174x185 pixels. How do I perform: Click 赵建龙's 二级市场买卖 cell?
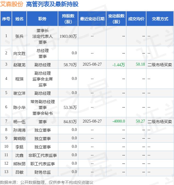(x=160, y=65)
